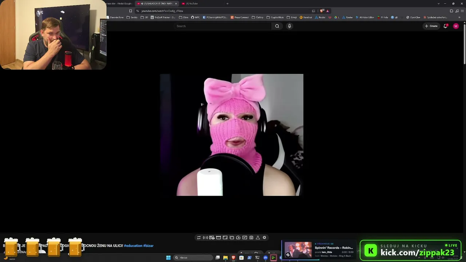Open settings gear in floating toolbar
The height and width of the screenshot is (262, 466).
pos(264,238)
